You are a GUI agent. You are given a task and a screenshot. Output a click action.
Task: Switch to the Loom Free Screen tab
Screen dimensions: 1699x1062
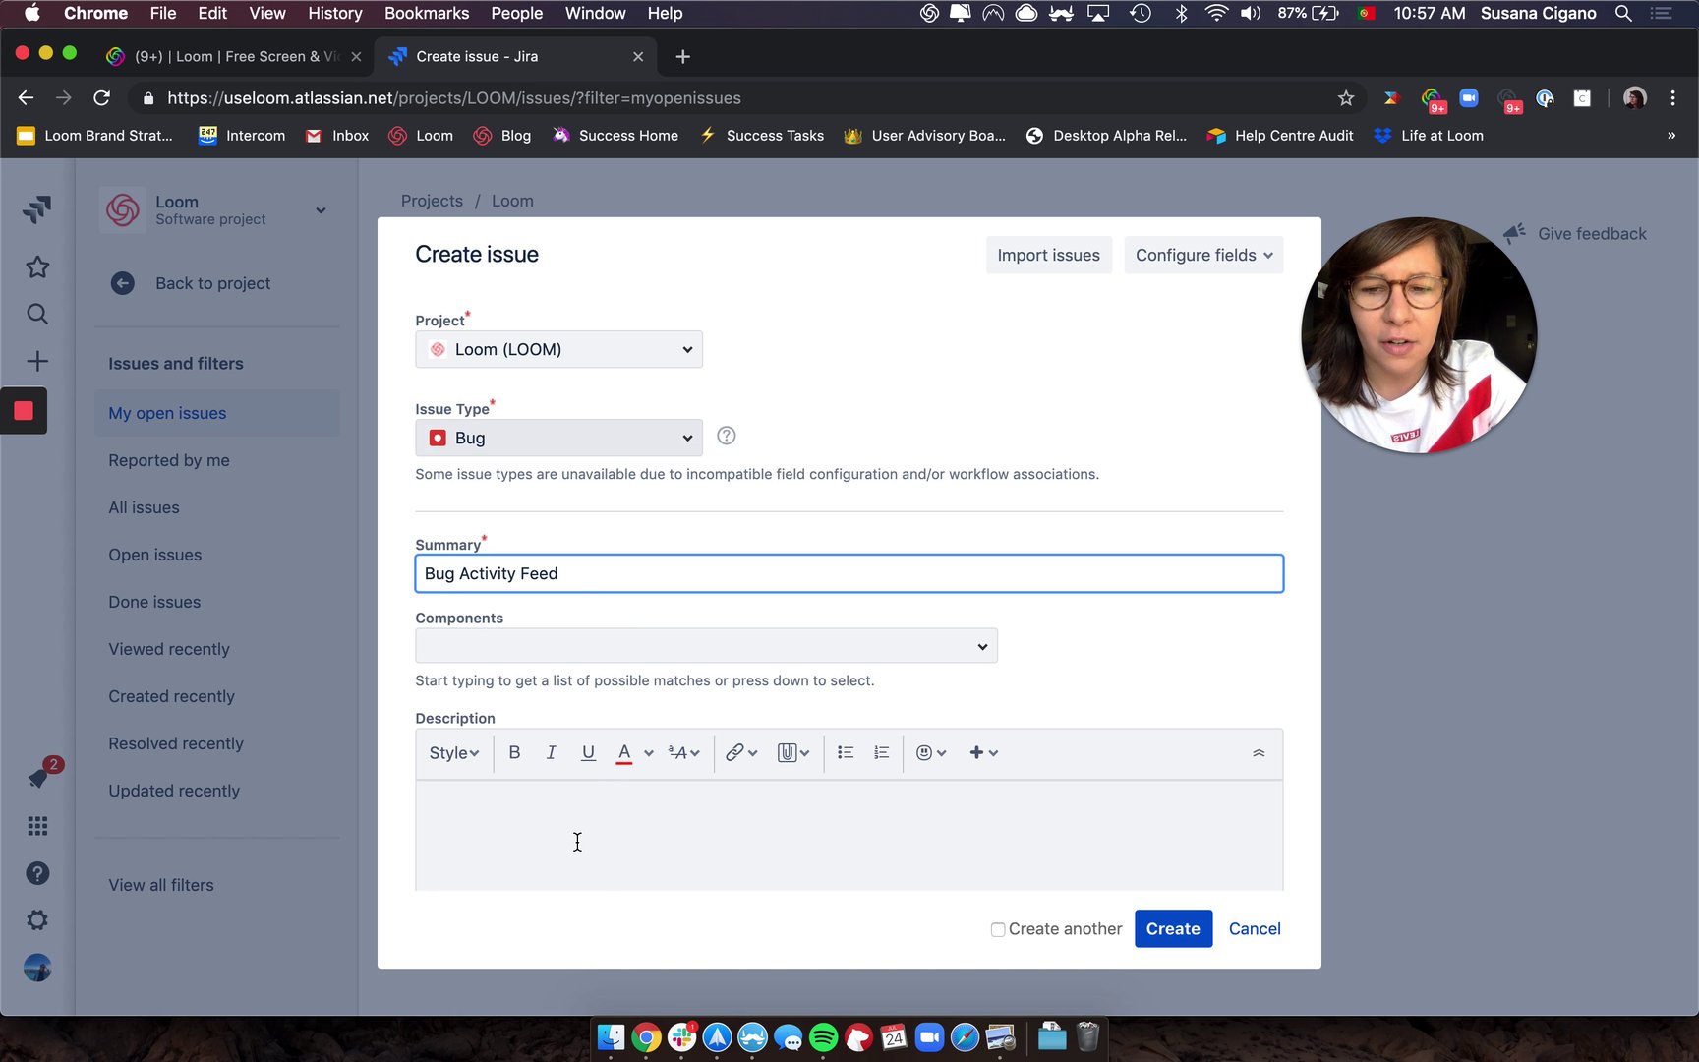pyautogui.click(x=234, y=56)
